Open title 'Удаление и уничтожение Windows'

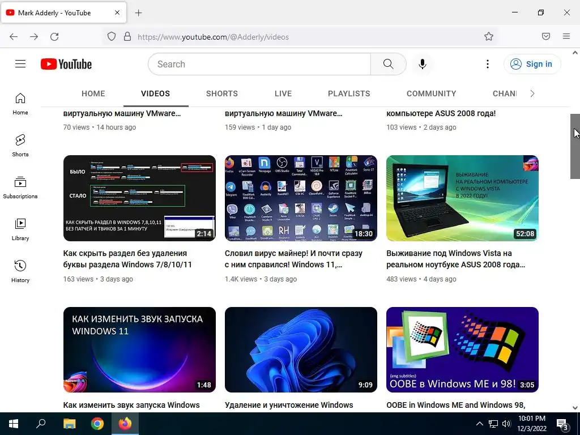(x=289, y=405)
